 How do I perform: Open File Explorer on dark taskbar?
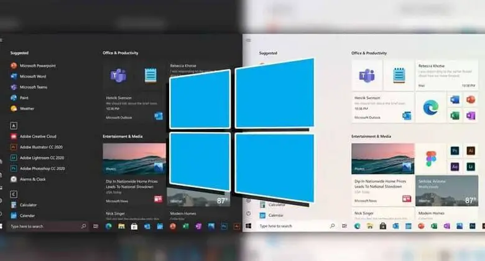(x=121, y=226)
